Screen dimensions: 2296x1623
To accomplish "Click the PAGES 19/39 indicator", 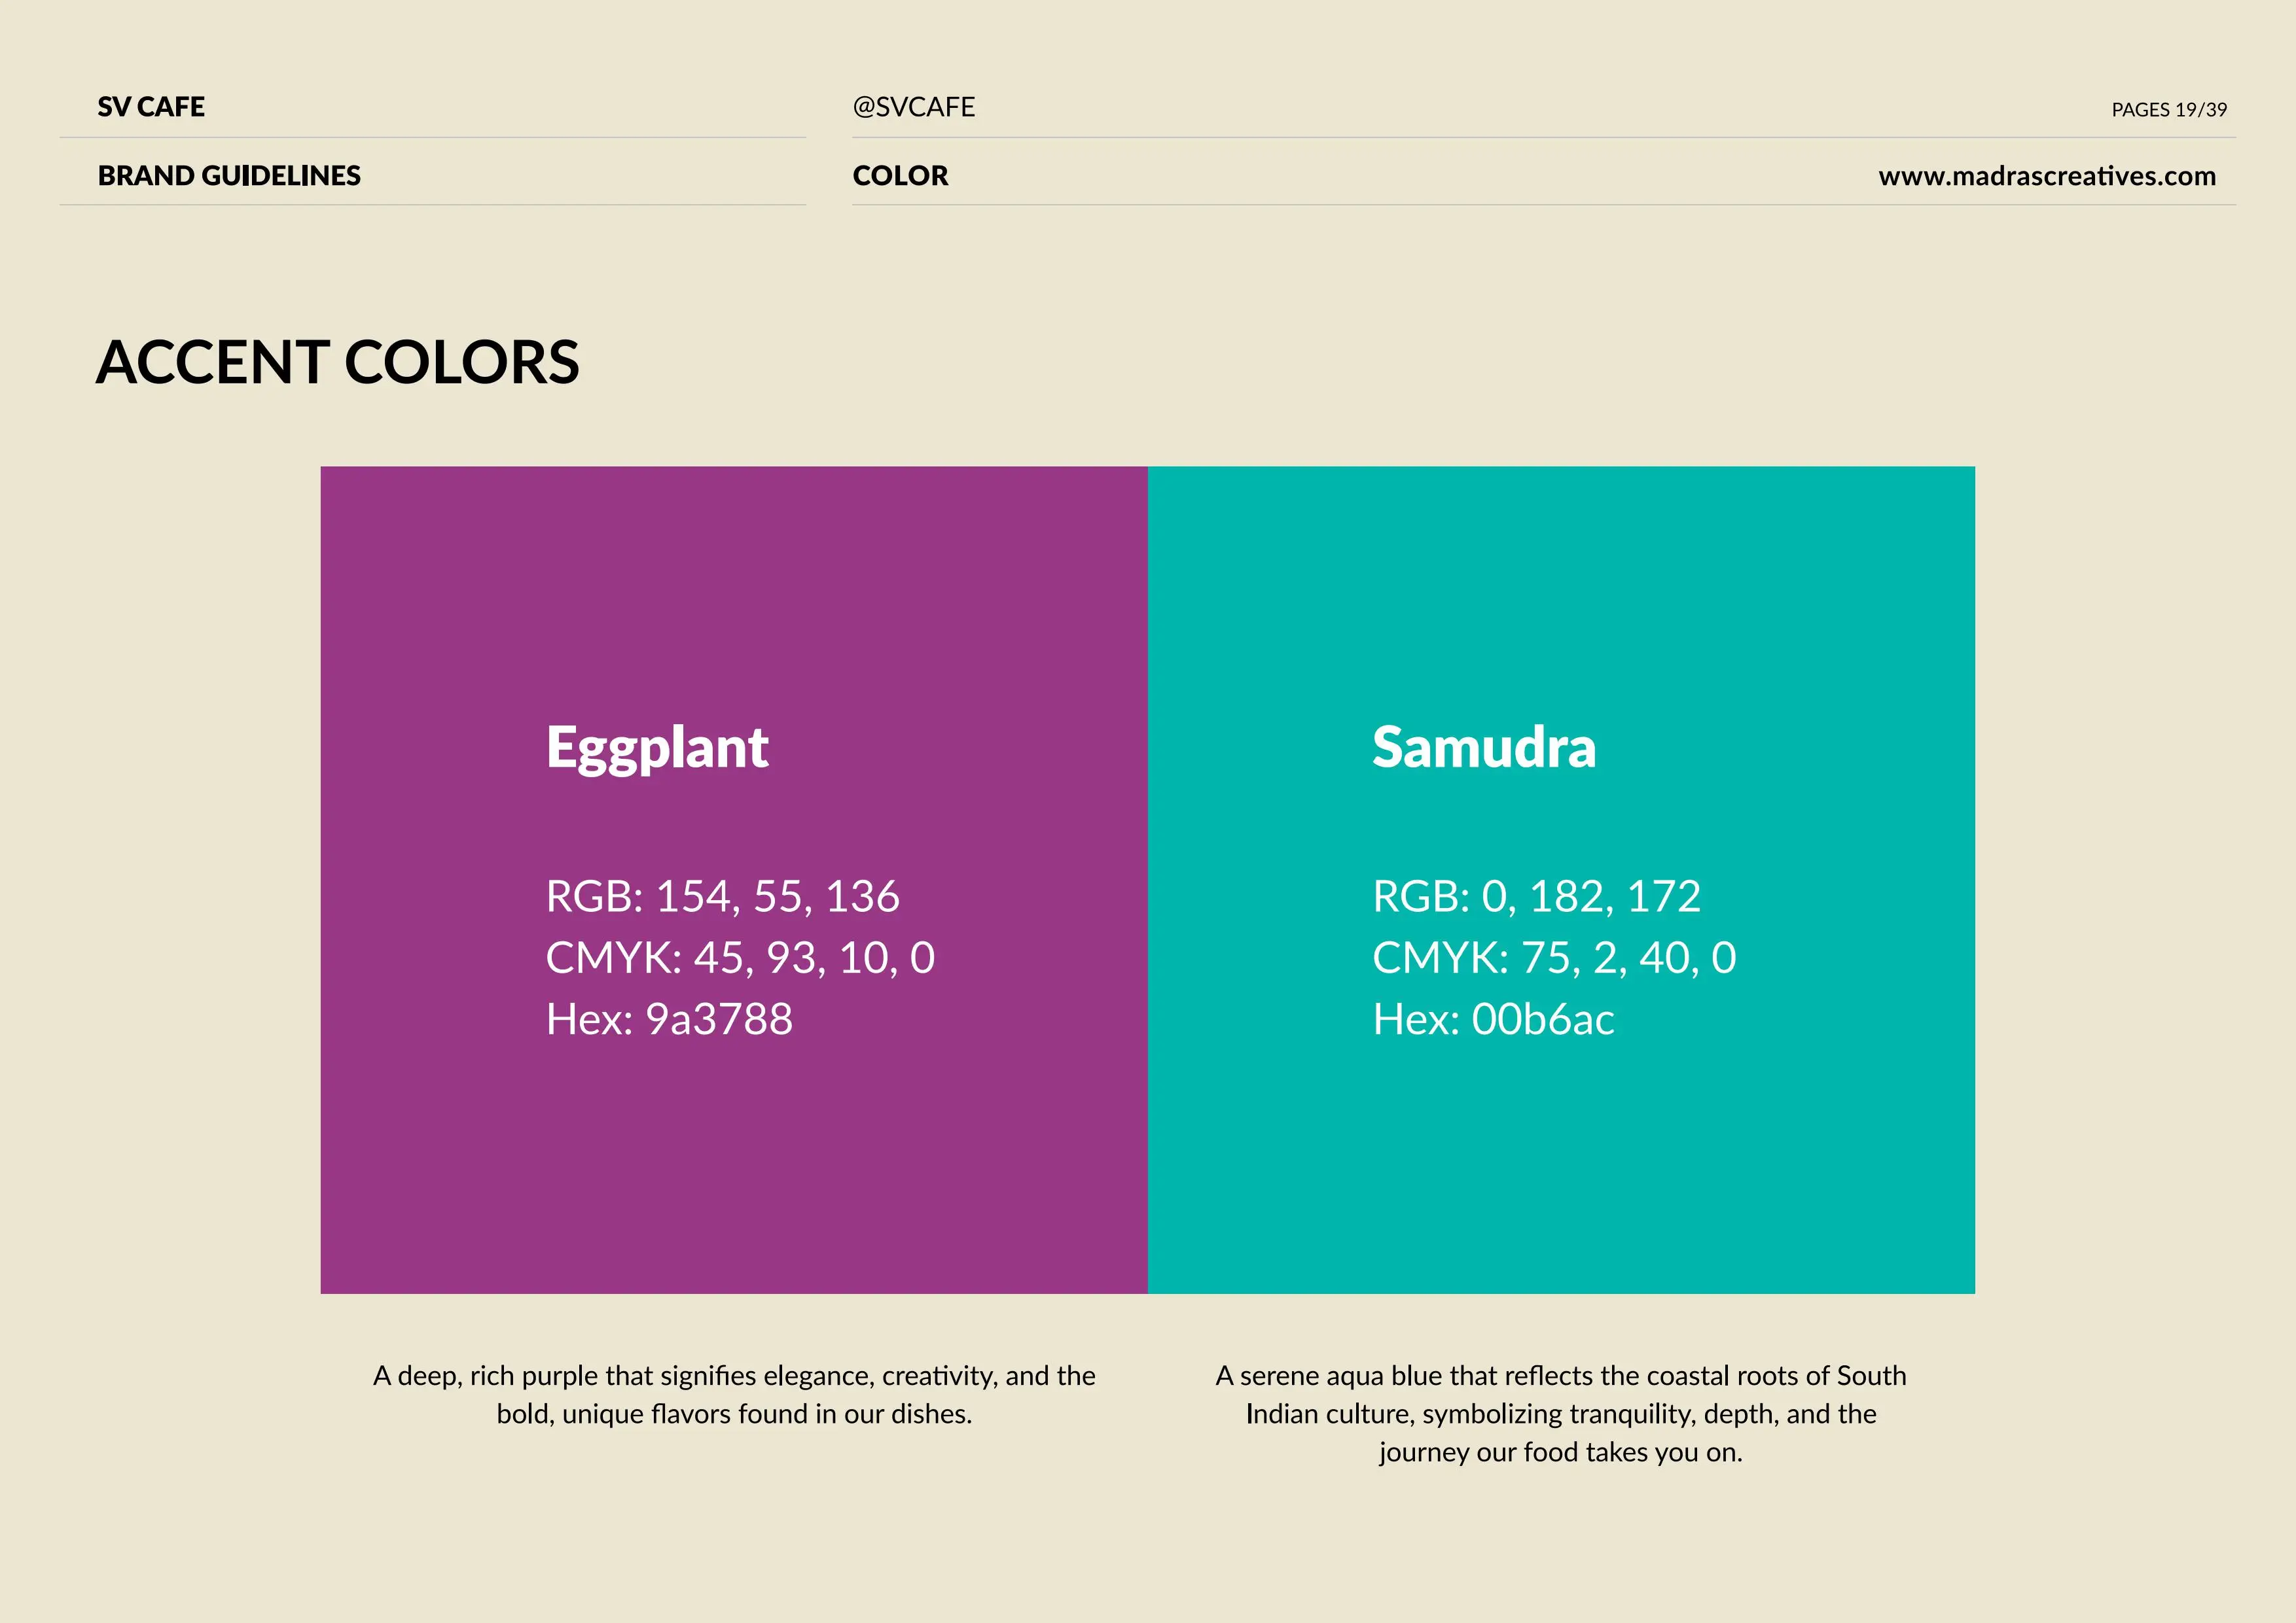I will [2168, 110].
